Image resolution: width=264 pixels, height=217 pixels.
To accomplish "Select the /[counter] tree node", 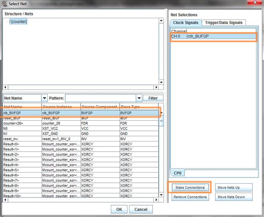I will [18, 22].
